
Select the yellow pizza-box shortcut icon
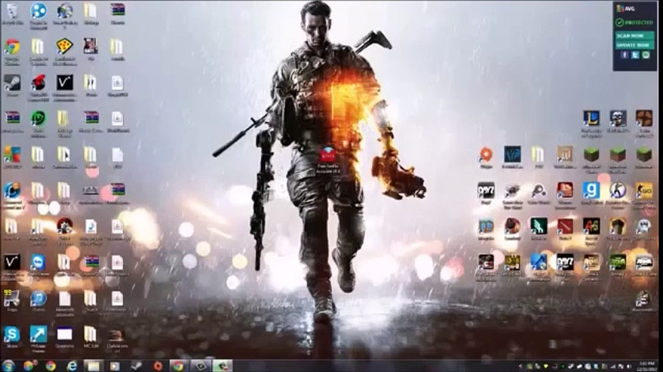(x=64, y=47)
